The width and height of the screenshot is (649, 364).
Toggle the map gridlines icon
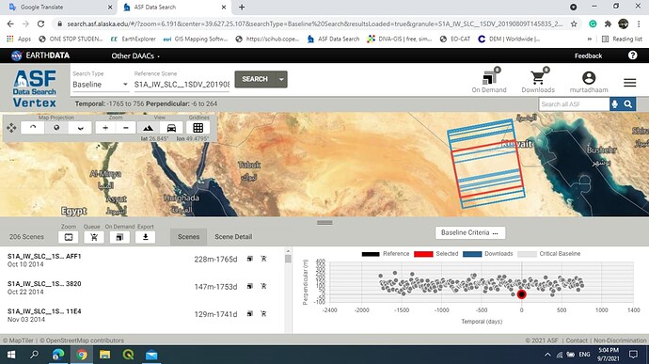click(x=198, y=128)
